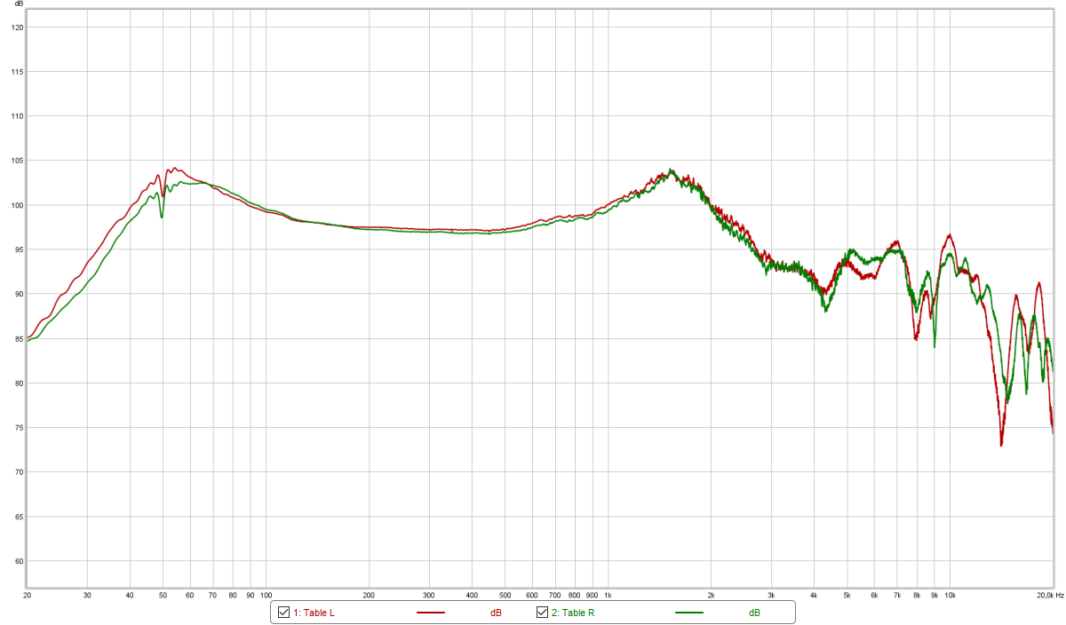This screenshot has height=625, width=1066.
Task: Click the green trace's sharp dip near 50 Hz
Action: click(x=162, y=217)
